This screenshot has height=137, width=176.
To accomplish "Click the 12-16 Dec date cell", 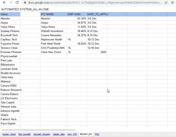I will click(97, 48).
